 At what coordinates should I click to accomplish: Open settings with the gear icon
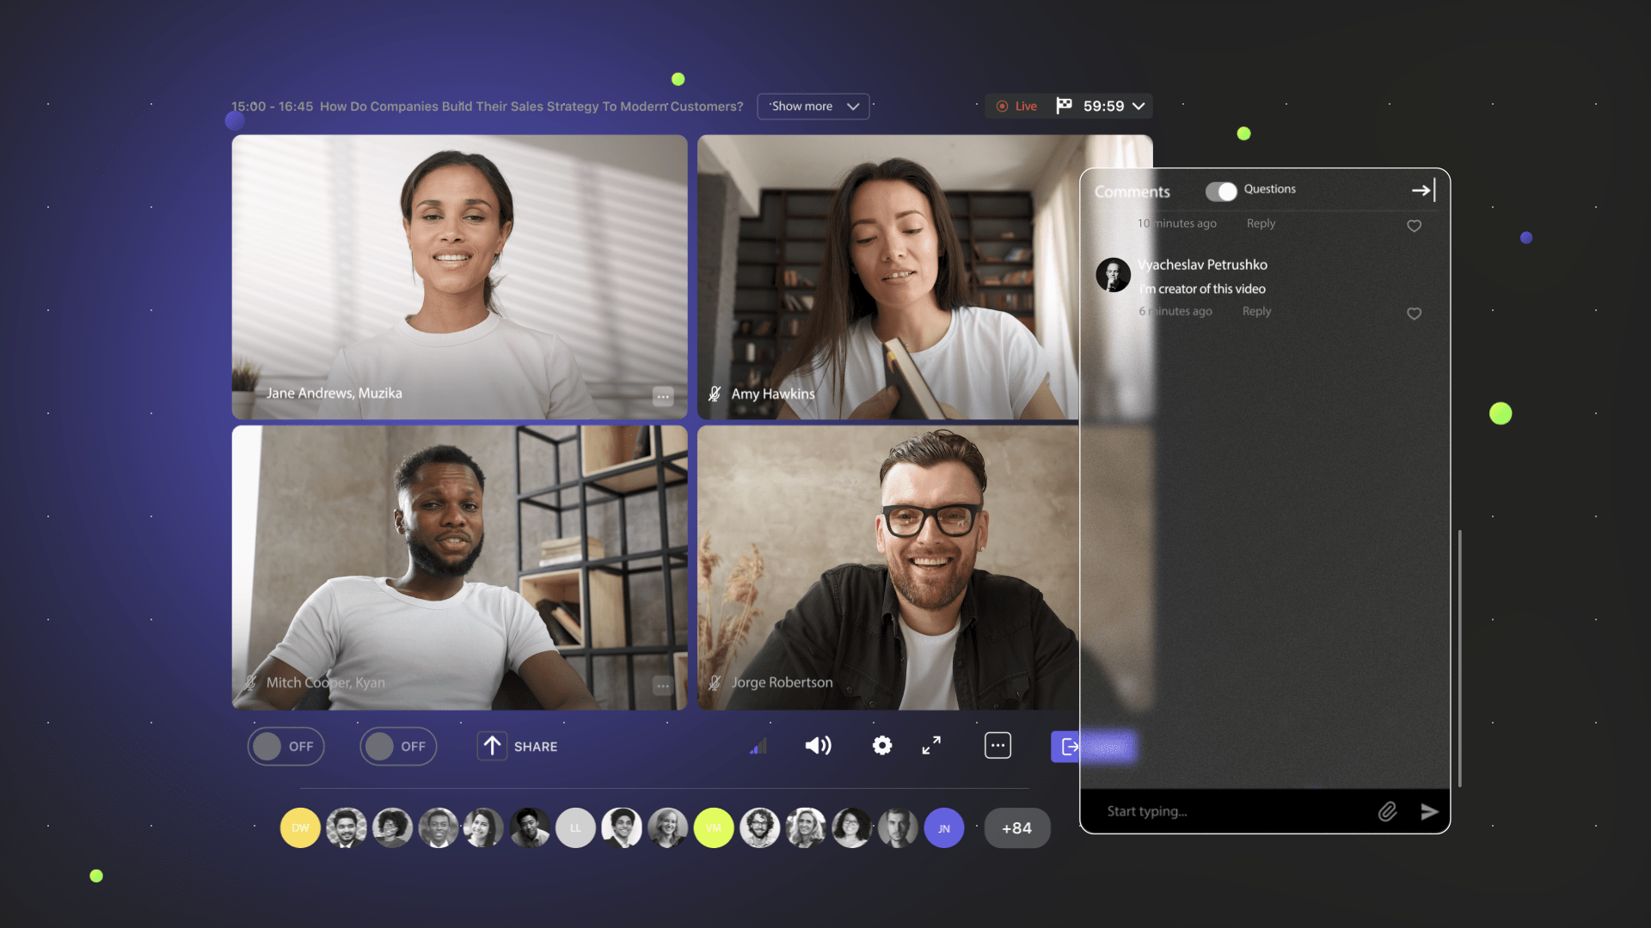click(882, 746)
